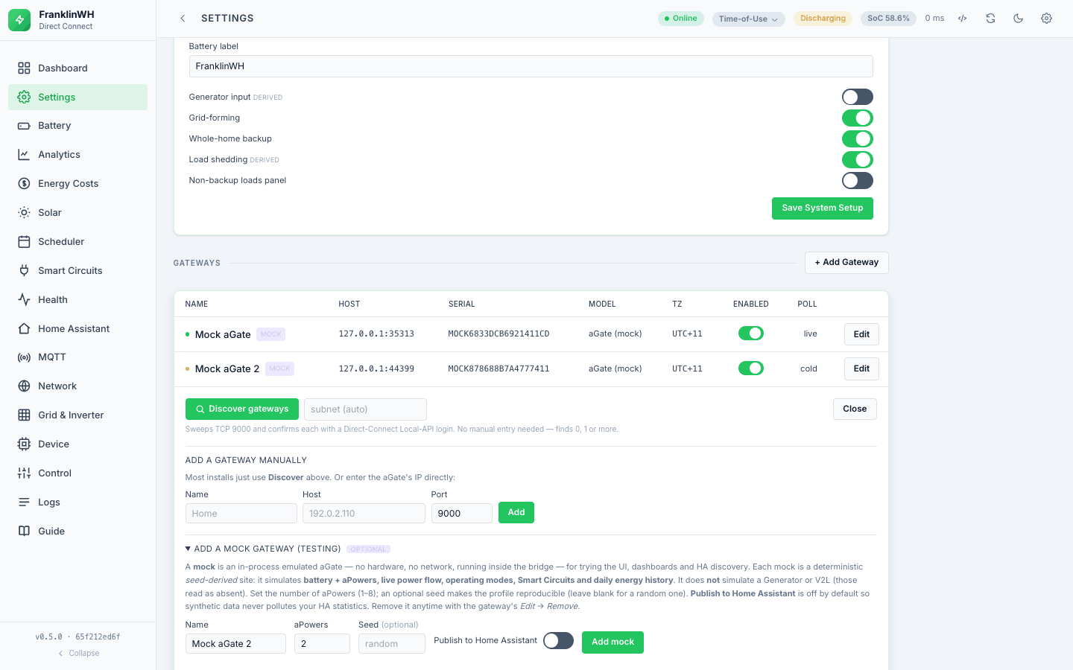Click the Scheduler calendar icon
Image resolution: width=1073 pixels, height=670 pixels.
point(24,241)
